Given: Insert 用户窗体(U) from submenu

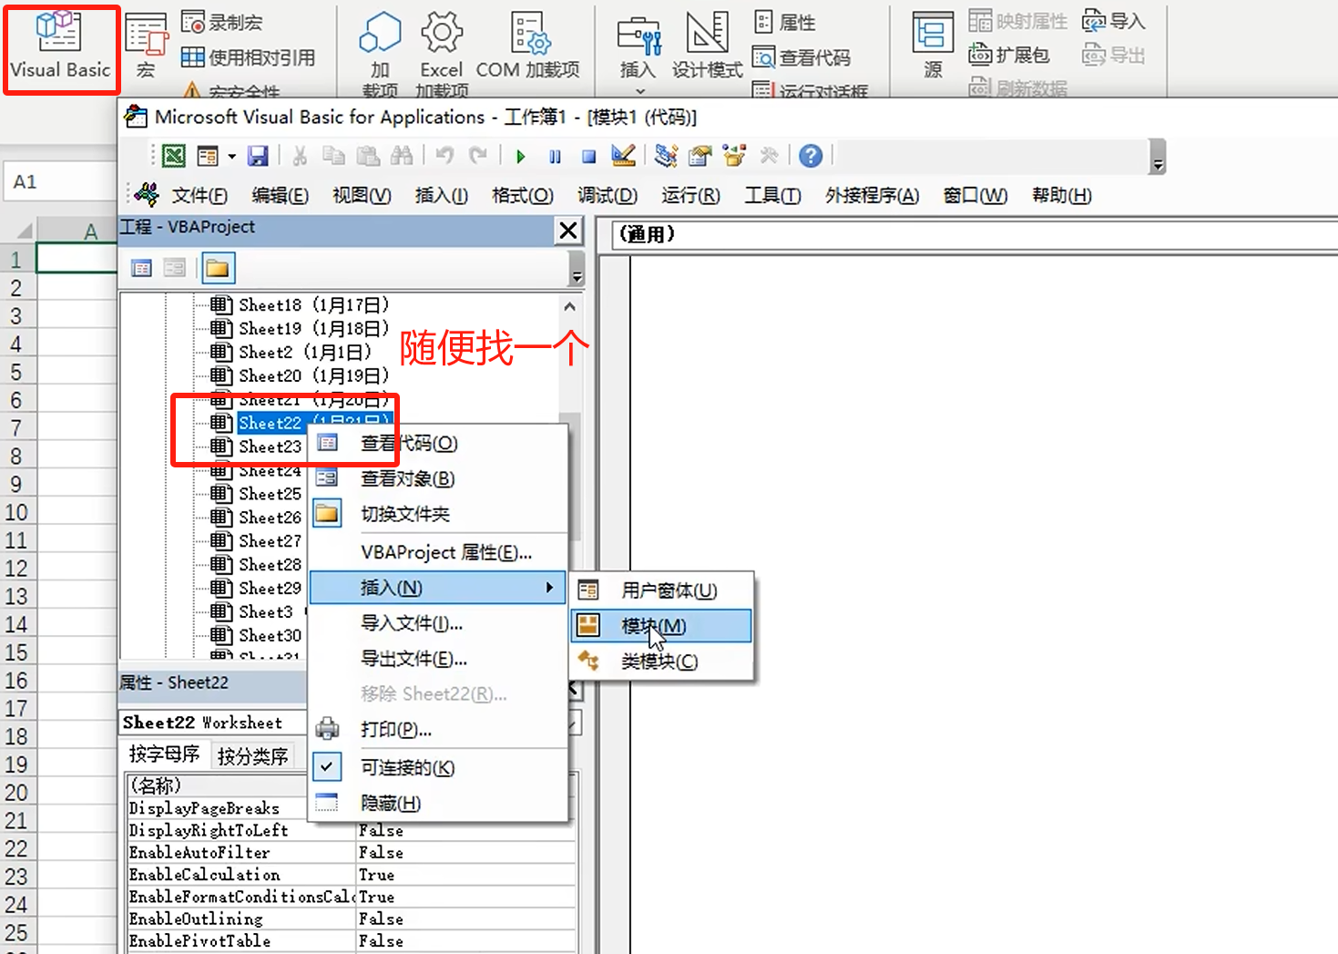Looking at the screenshot, I should 661,590.
